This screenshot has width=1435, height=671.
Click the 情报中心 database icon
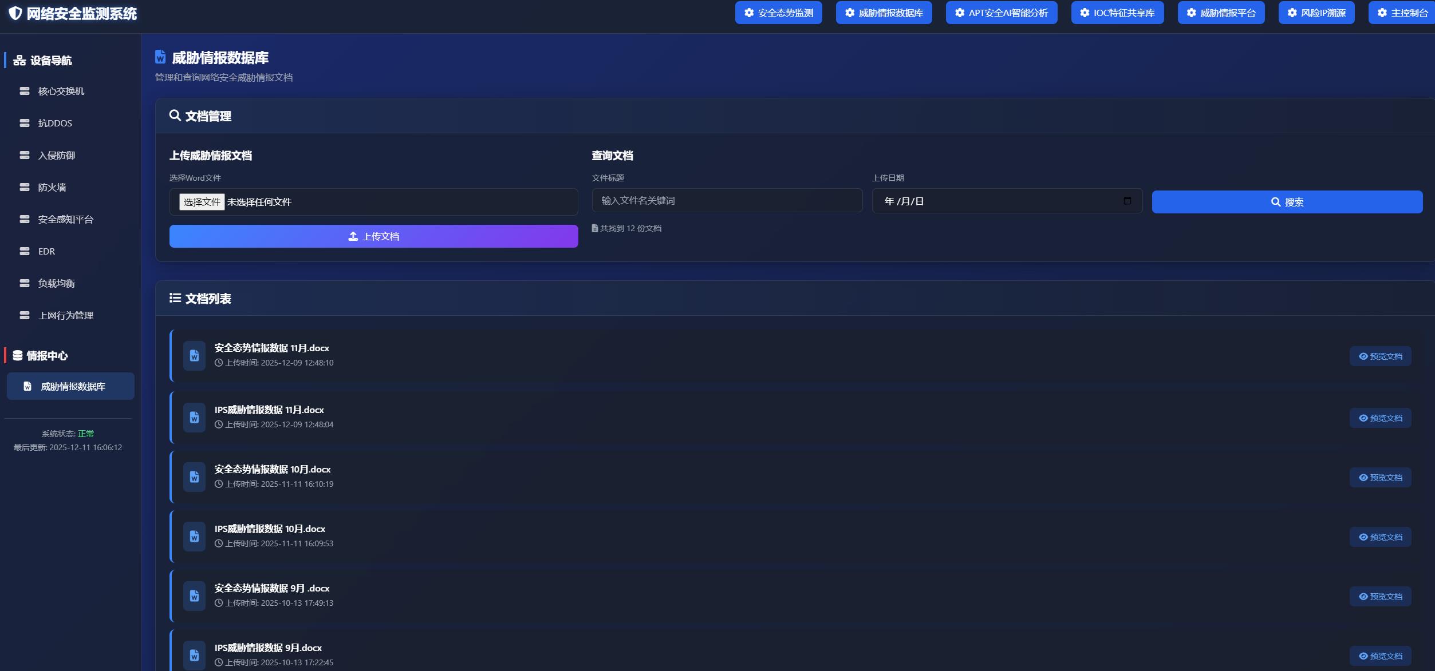tap(18, 355)
